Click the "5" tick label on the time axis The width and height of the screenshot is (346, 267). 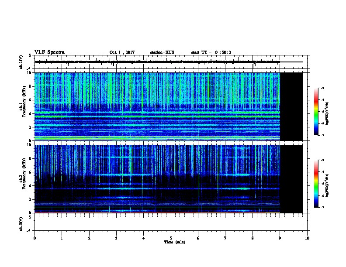click(171, 238)
